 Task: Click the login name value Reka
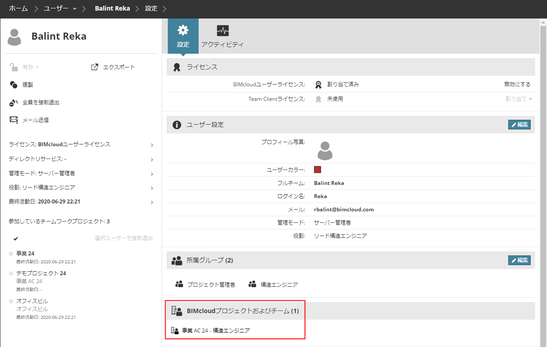point(321,196)
